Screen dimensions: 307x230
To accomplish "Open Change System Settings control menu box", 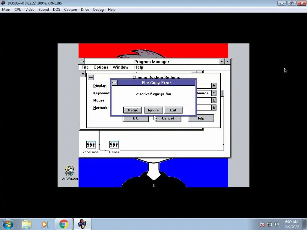I will (91, 77).
